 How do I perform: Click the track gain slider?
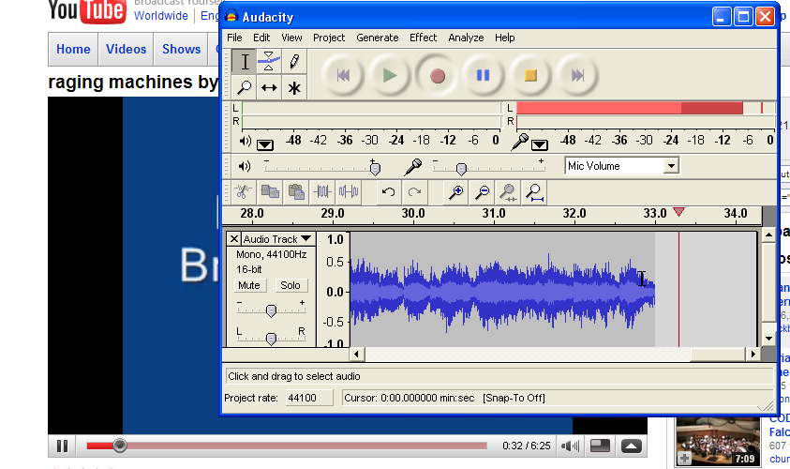pyautogui.click(x=271, y=310)
